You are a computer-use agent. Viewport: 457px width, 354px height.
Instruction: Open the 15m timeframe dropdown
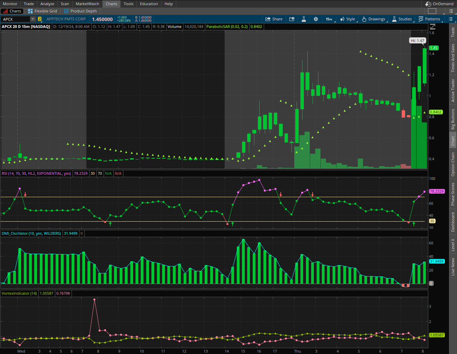pyautogui.click(x=329, y=19)
